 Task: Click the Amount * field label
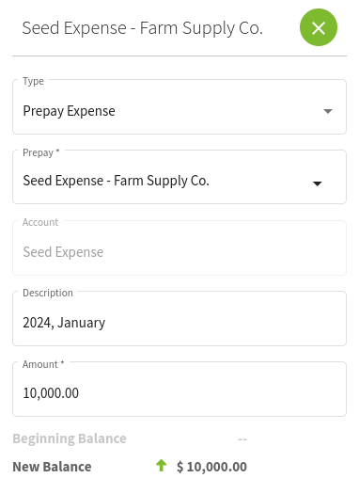[x=43, y=364]
